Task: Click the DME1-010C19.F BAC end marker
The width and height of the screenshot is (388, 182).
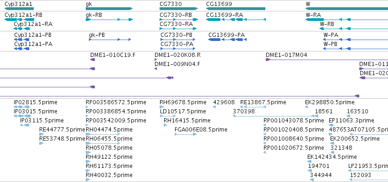Action: (93, 60)
